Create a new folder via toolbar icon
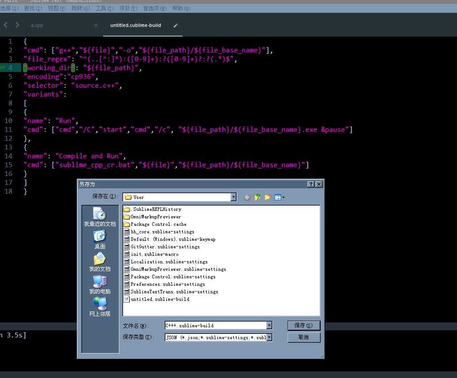Viewport: 457px width, 378px height. pos(268,197)
